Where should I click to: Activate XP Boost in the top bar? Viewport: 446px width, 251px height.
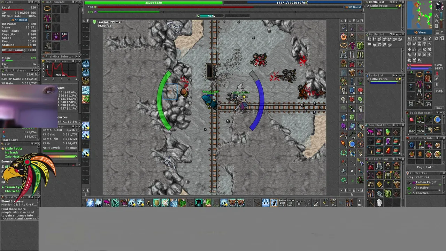pos(353,7)
